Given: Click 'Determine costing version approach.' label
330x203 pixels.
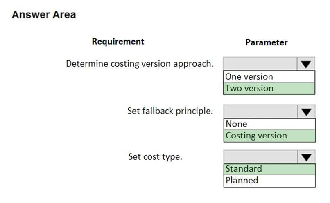Looking at the screenshot, I should coord(140,64).
